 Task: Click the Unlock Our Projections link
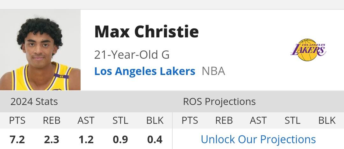click(x=258, y=139)
